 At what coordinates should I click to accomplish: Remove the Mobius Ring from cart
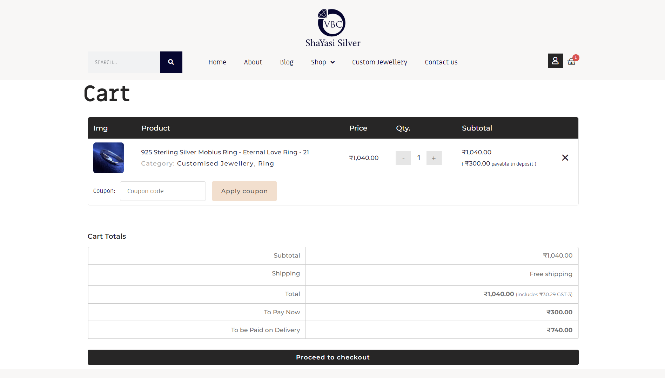tap(565, 158)
